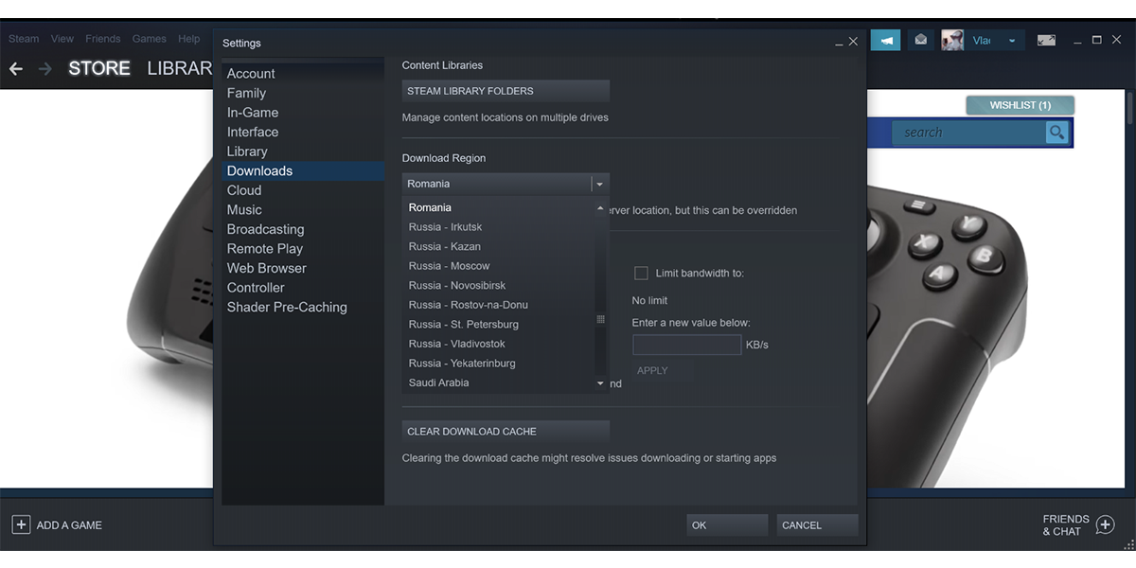The image size is (1136, 568).
Task: Click the store search magnifier icon
Action: [x=1057, y=133]
